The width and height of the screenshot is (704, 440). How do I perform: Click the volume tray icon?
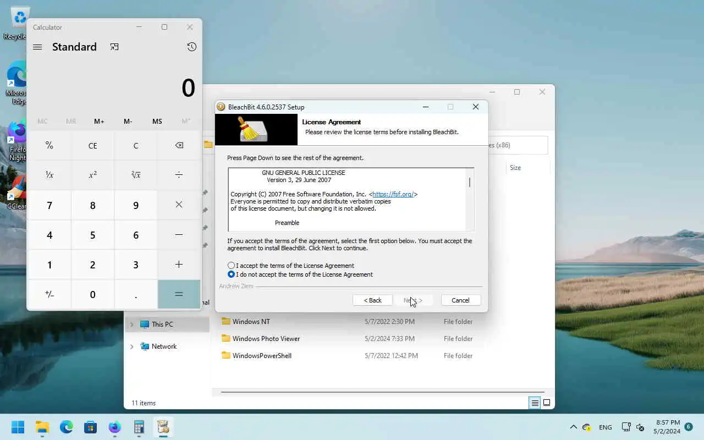[640, 427]
